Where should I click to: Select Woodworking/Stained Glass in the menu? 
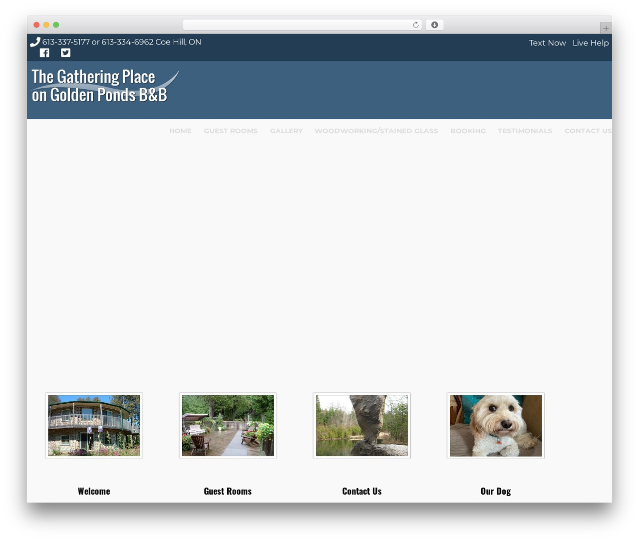click(x=376, y=131)
